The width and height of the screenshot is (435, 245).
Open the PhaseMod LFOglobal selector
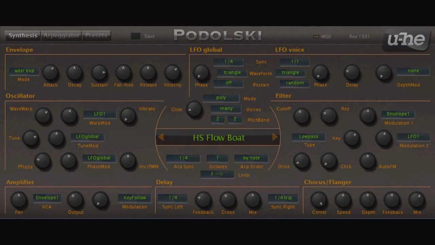[99, 158]
